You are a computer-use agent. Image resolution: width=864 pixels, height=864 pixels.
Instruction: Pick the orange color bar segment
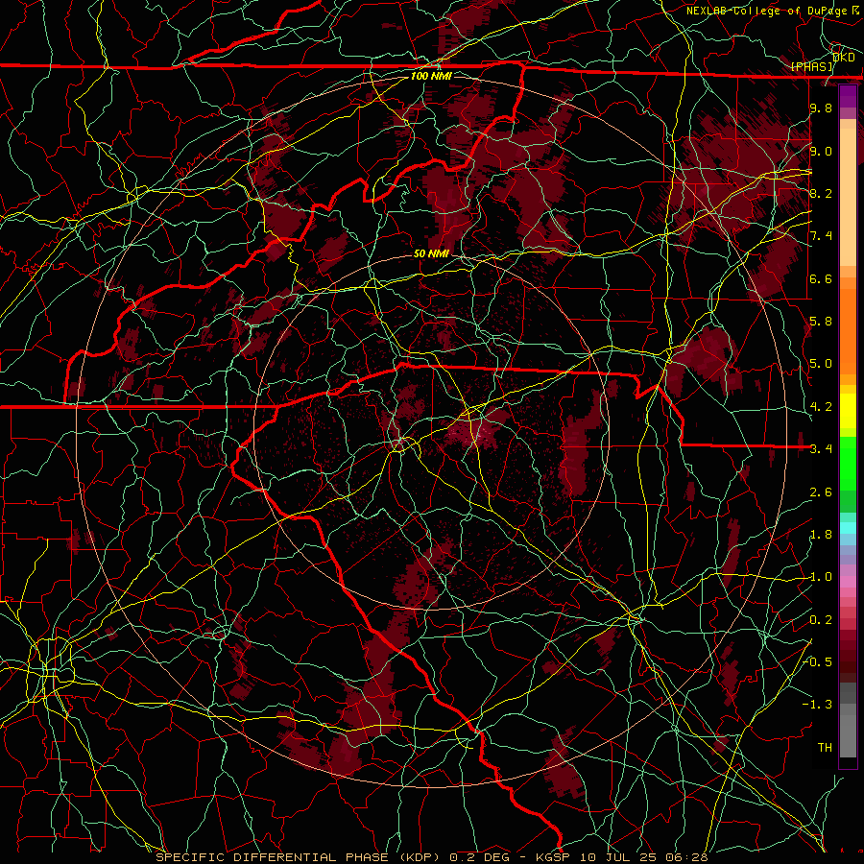[848, 330]
